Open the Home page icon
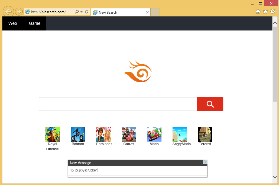This screenshot has width=279, height=185. (258, 12)
